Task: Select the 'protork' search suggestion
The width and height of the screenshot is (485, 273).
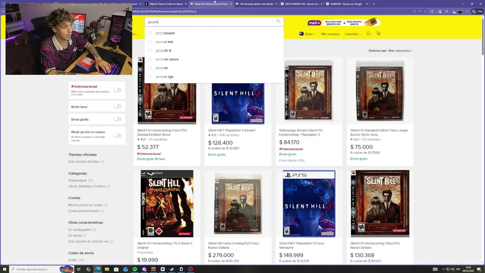Action: pos(214,68)
